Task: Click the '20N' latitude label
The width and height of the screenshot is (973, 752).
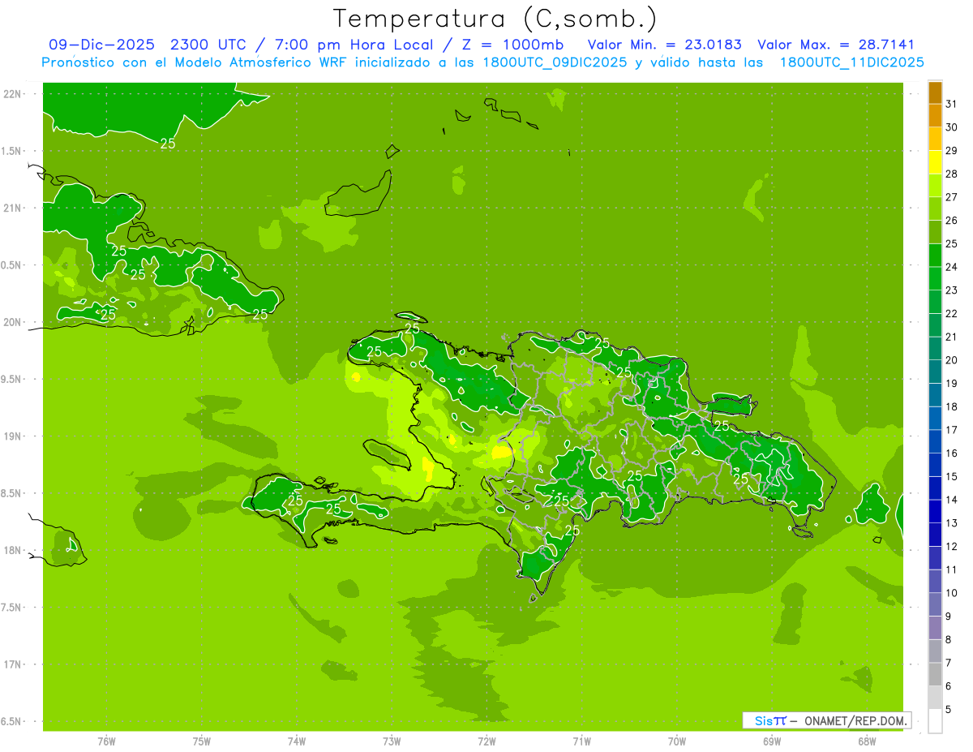Action: pyautogui.click(x=12, y=322)
